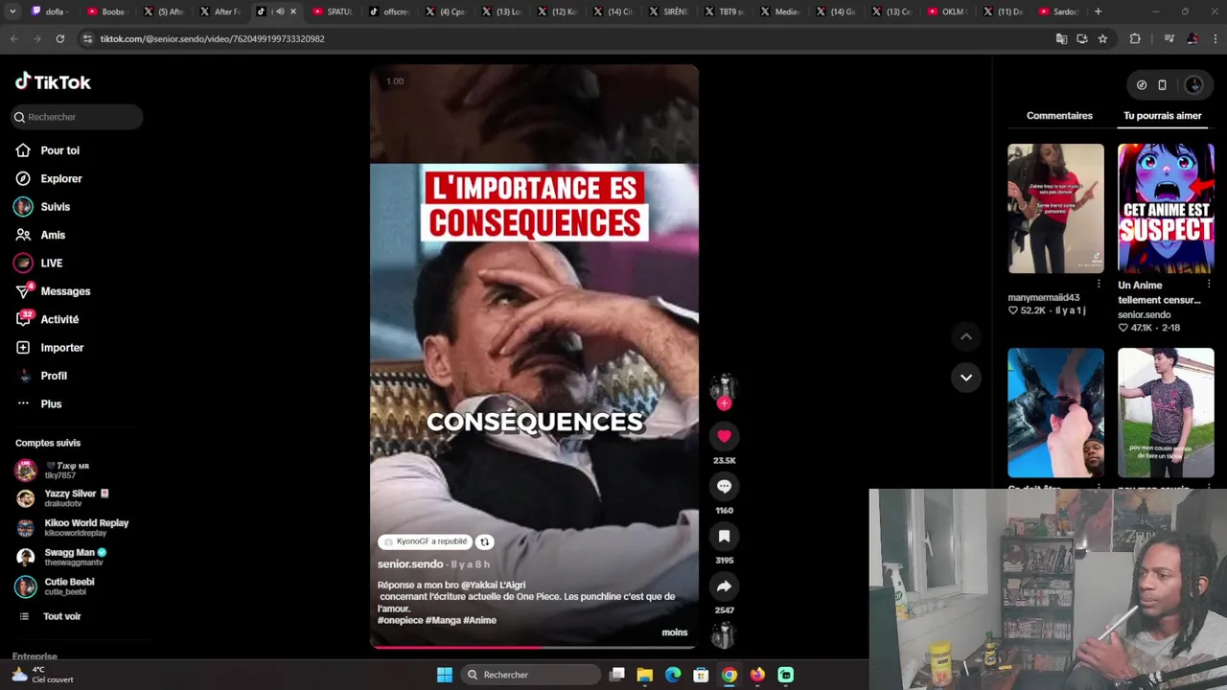Click the Pour toi home icon

click(23, 150)
